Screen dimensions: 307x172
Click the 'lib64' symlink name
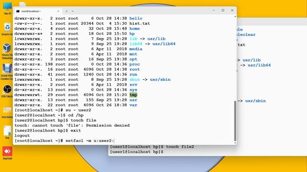[x=136, y=43]
